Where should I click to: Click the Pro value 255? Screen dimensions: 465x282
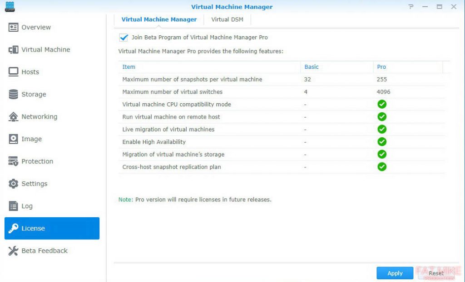point(381,79)
